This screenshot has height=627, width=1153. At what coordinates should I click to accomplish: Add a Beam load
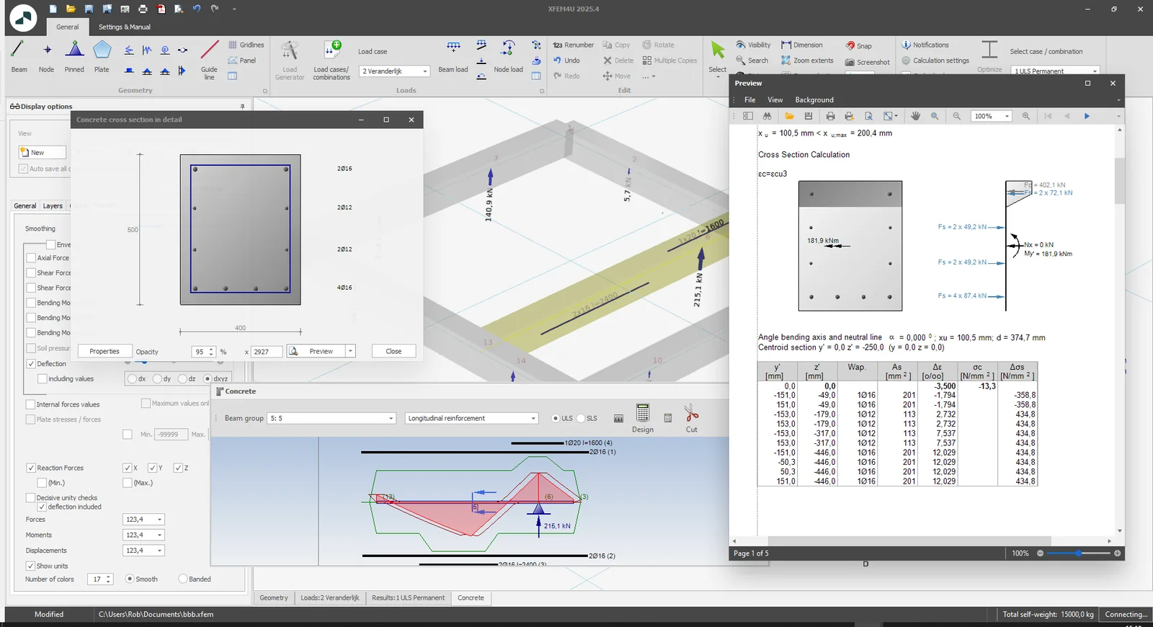point(453,57)
